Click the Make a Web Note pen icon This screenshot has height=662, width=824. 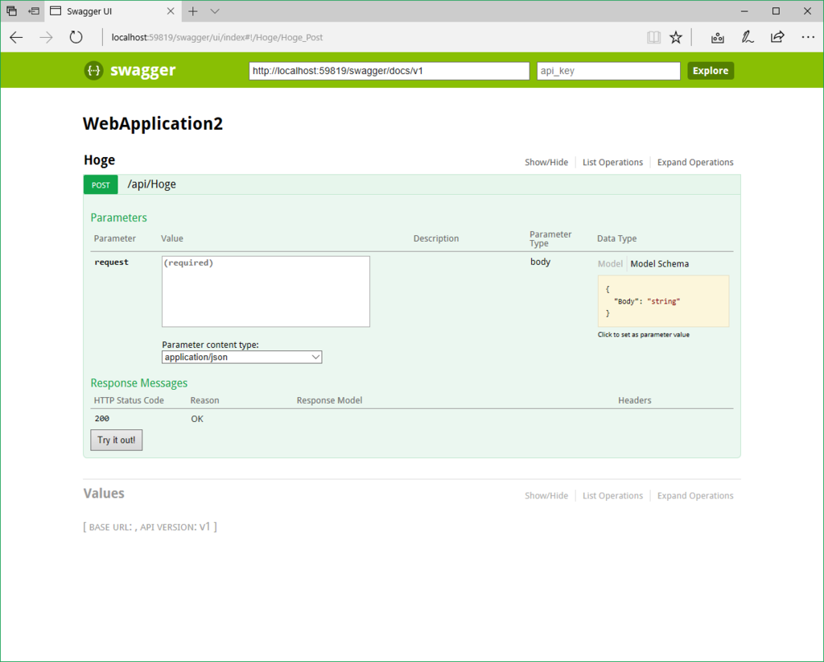coord(748,37)
